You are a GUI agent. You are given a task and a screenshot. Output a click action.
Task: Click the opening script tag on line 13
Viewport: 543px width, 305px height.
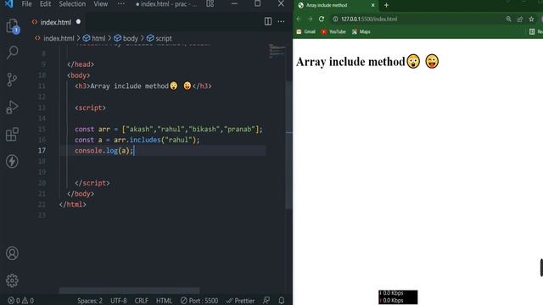91,108
